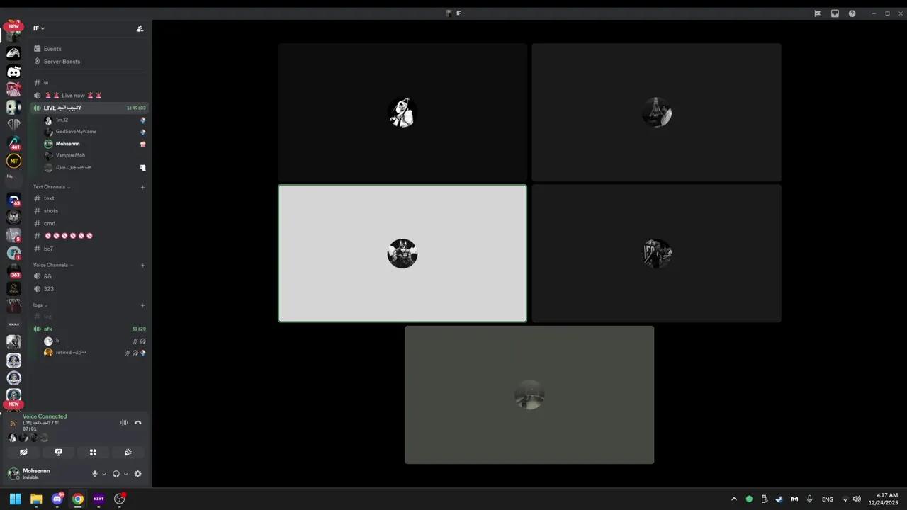The height and width of the screenshot is (510, 907).
Task: Open User Settings gear
Action: click(x=137, y=474)
